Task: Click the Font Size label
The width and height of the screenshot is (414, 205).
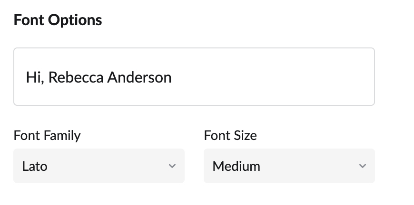Action: click(230, 136)
